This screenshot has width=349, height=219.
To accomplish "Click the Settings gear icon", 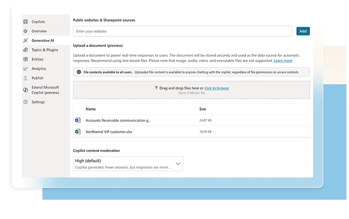I will click(25, 102).
